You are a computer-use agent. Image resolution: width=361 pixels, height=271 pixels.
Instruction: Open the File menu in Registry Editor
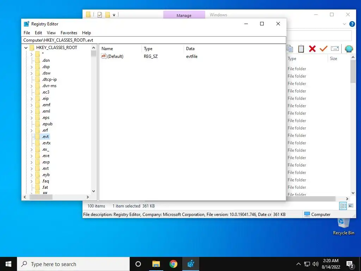click(27, 33)
